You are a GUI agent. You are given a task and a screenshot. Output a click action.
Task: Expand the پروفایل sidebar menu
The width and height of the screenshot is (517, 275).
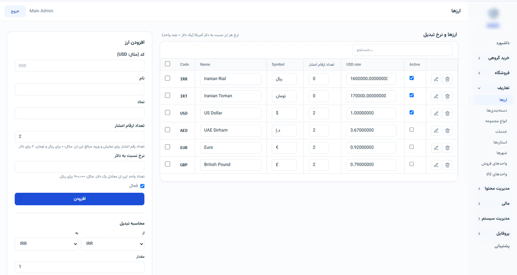pyautogui.click(x=494, y=233)
